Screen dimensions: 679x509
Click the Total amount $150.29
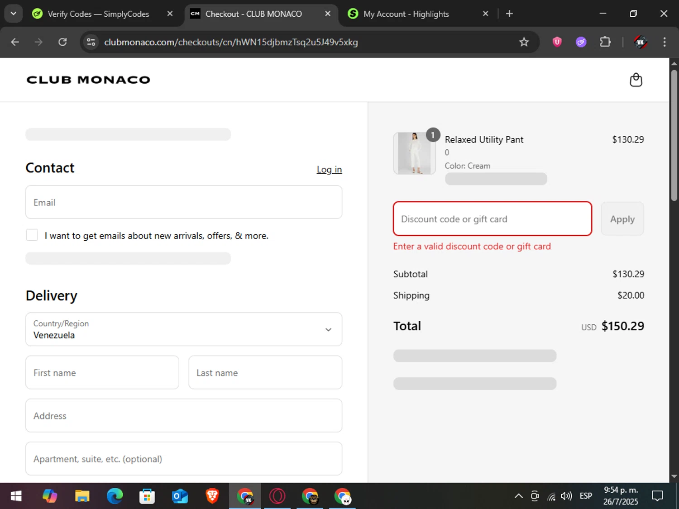tap(622, 326)
